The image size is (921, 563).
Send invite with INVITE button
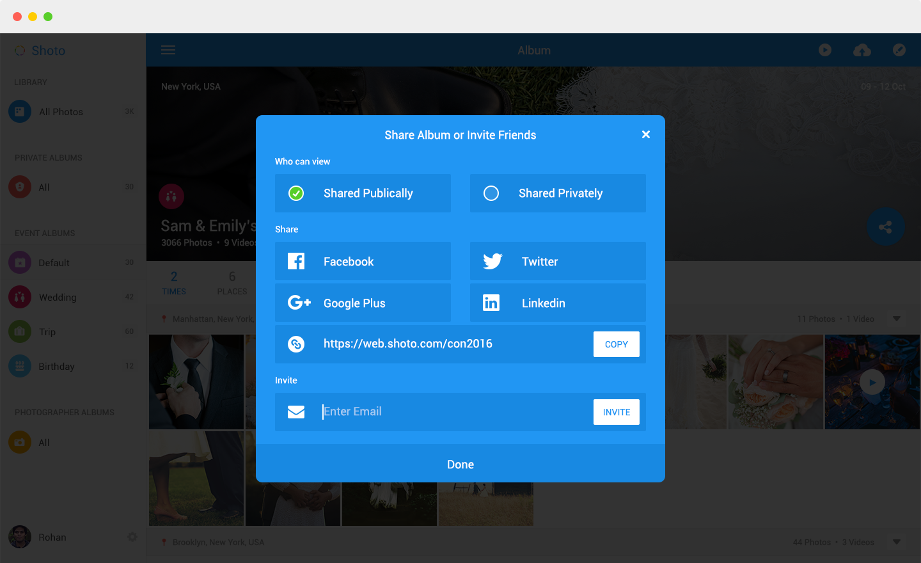coord(617,412)
